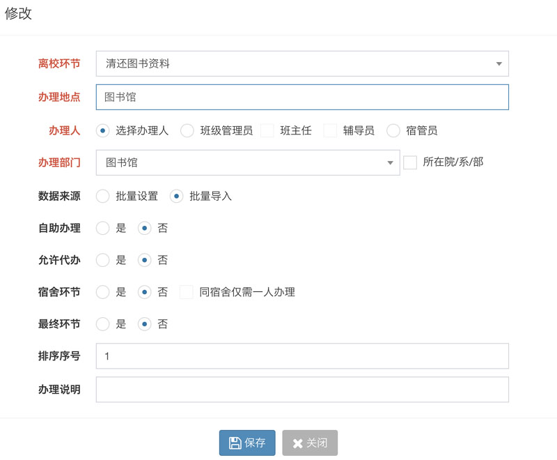Viewport: 557px width, 460px height.
Task: Expand the 办理部门 dropdown arrow
Action: pyautogui.click(x=390, y=162)
